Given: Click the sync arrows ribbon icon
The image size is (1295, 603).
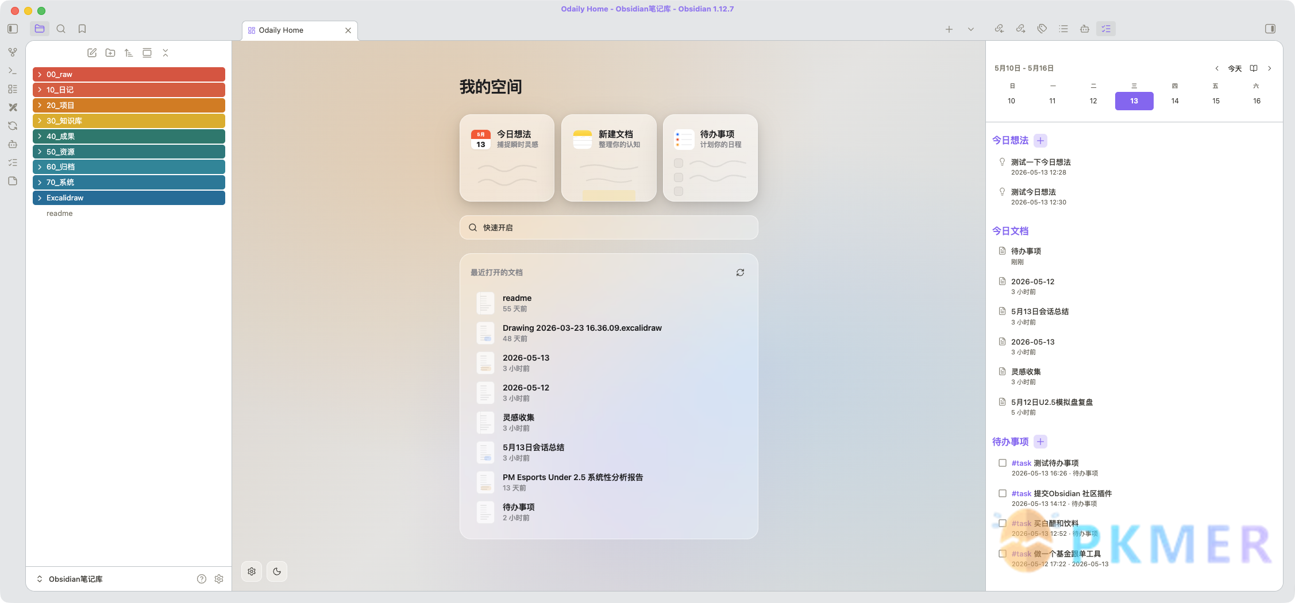Looking at the screenshot, I should [x=13, y=126].
